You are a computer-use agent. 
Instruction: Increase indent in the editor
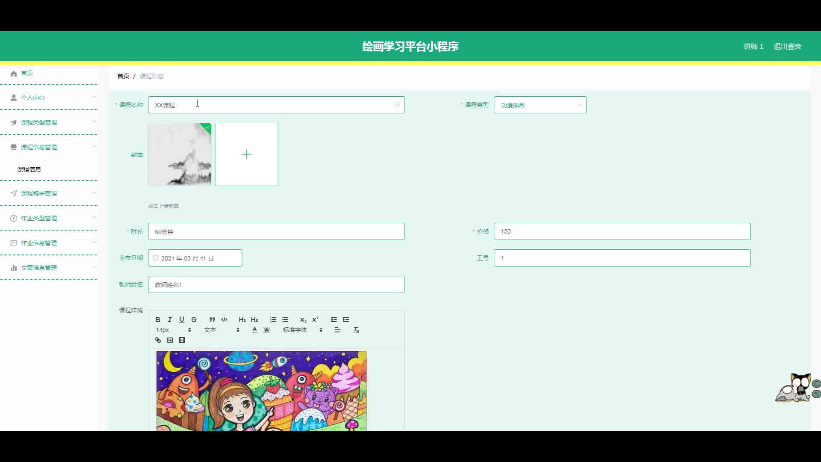pos(346,320)
